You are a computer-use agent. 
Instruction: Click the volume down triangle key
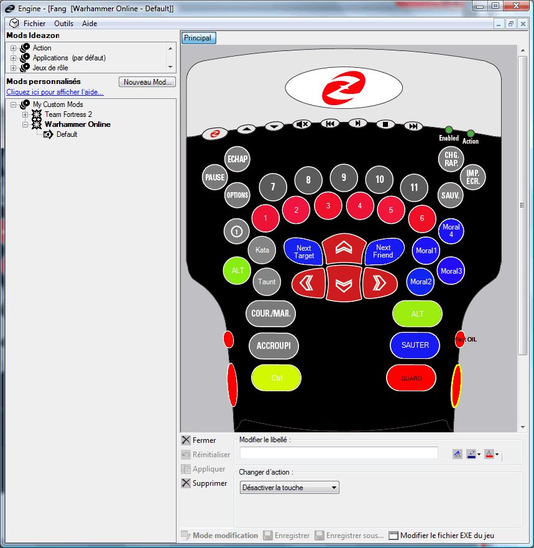tap(274, 126)
